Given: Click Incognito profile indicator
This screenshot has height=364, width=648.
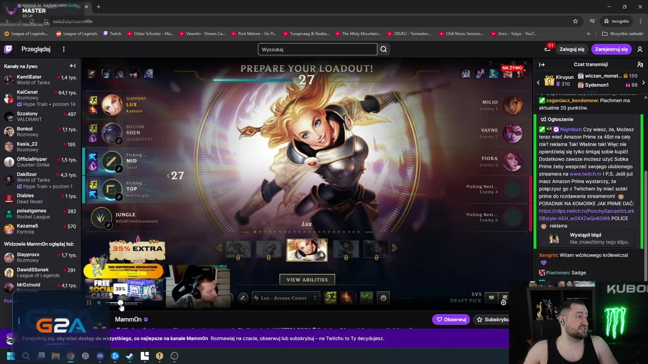Looking at the screenshot, I should coord(616,21).
